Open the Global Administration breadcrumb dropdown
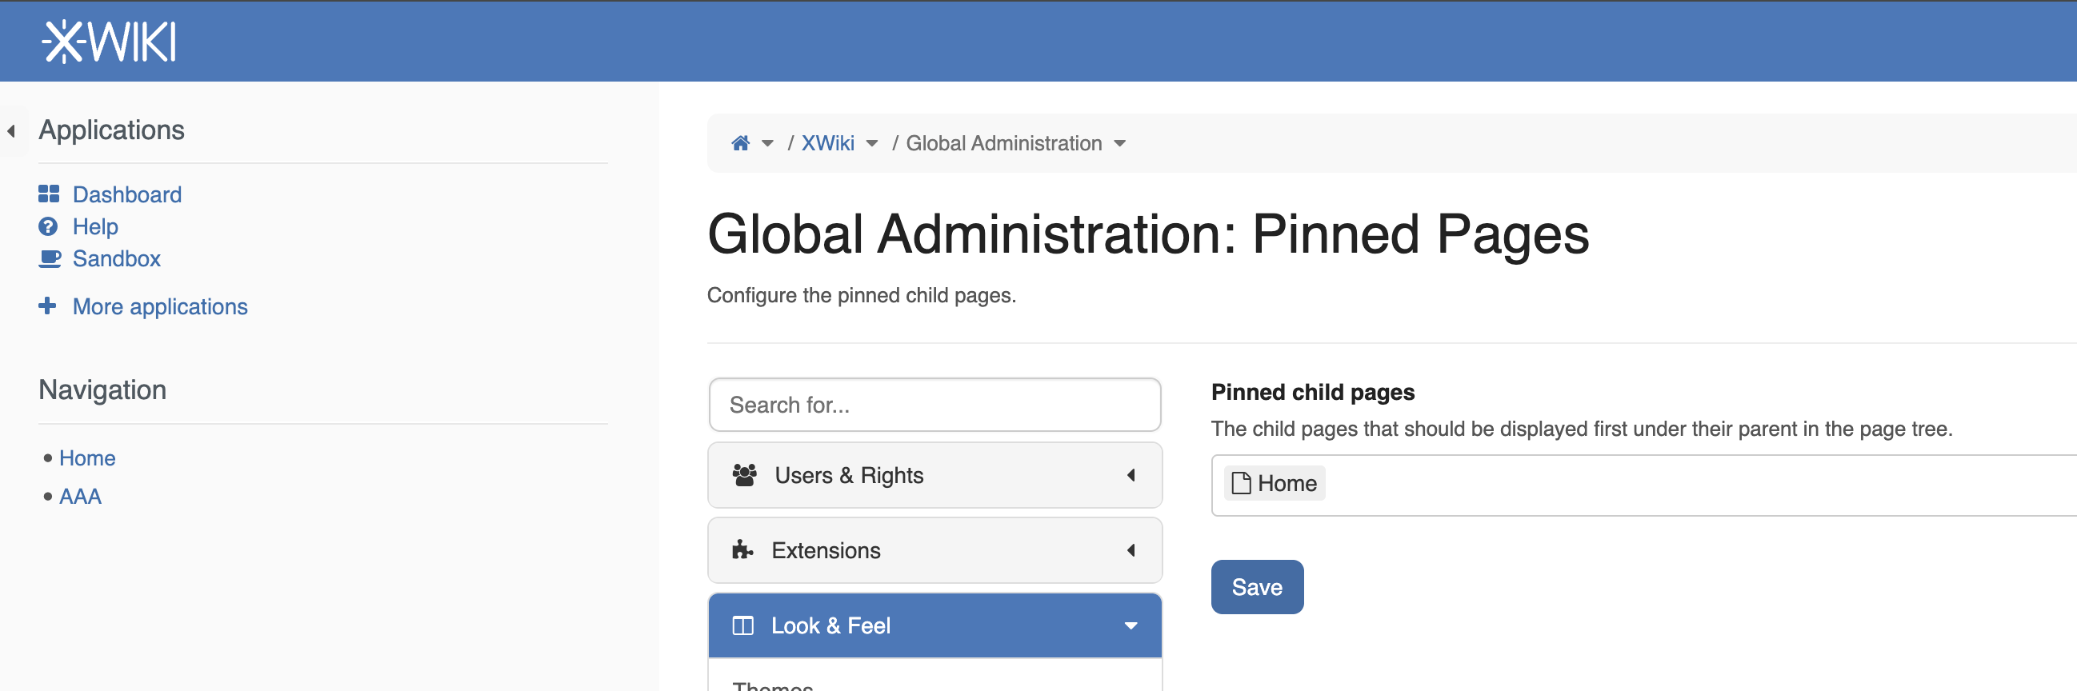Viewport: 2077px width, 691px height. (1119, 144)
